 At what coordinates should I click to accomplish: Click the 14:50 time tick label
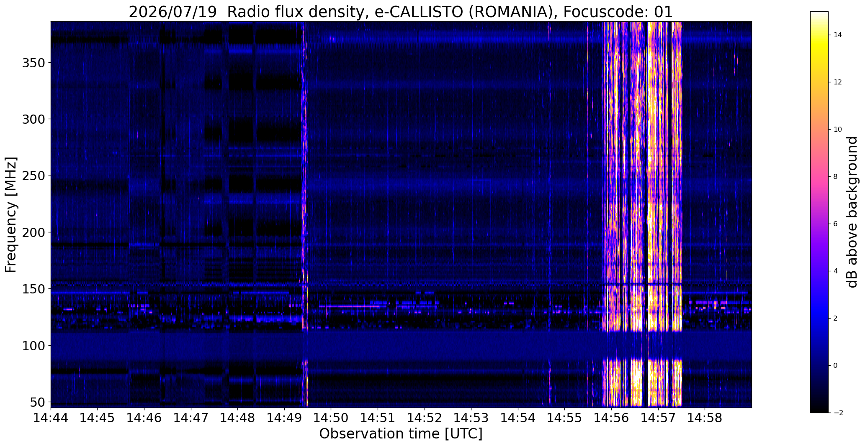331,418
